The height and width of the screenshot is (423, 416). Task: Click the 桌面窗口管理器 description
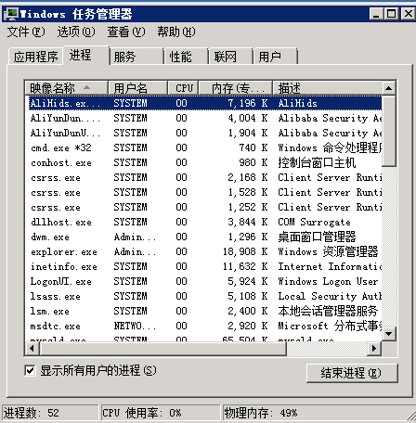[x=317, y=237]
